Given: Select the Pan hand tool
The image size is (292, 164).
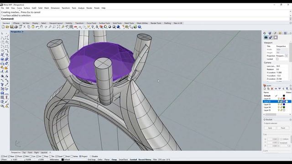Looking at the screenshot, I should (x=42, y=27).
